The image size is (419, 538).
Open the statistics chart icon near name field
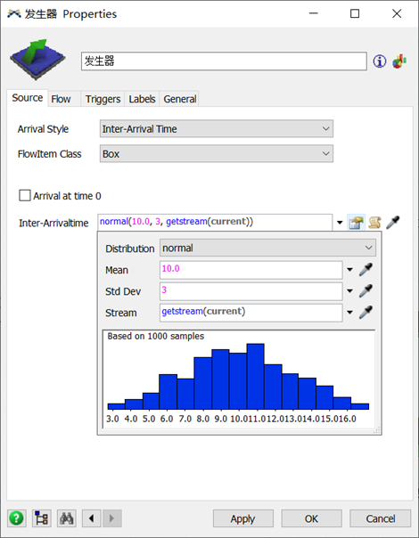pyautogui.click(x=399, y=61)
